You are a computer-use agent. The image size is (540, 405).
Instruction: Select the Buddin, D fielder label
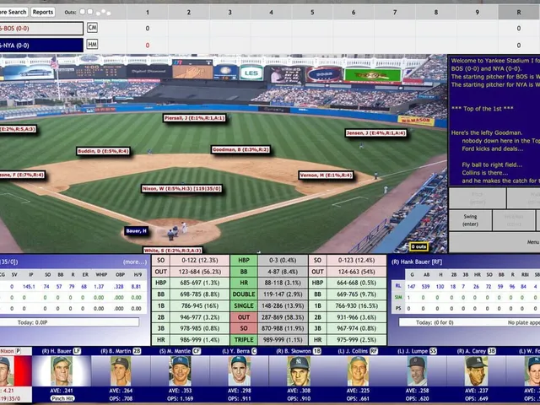click(103, 151)
